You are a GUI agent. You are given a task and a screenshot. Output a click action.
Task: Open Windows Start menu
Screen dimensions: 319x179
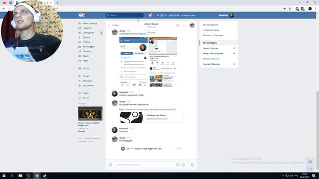point(4,176)
